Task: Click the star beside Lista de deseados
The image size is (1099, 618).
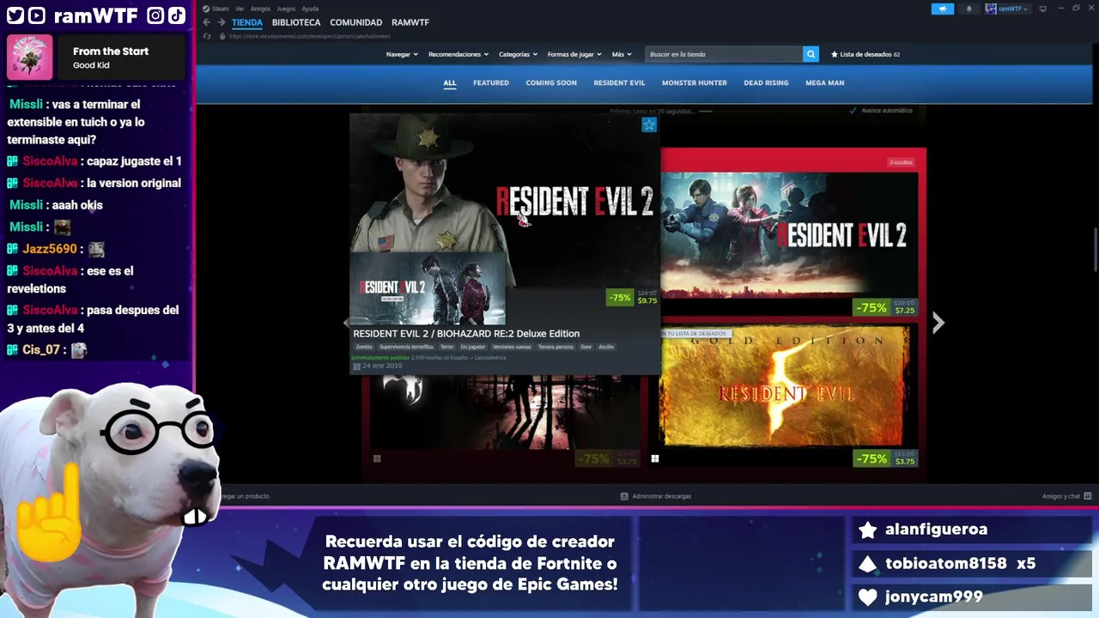Action: tap(835, 54)
